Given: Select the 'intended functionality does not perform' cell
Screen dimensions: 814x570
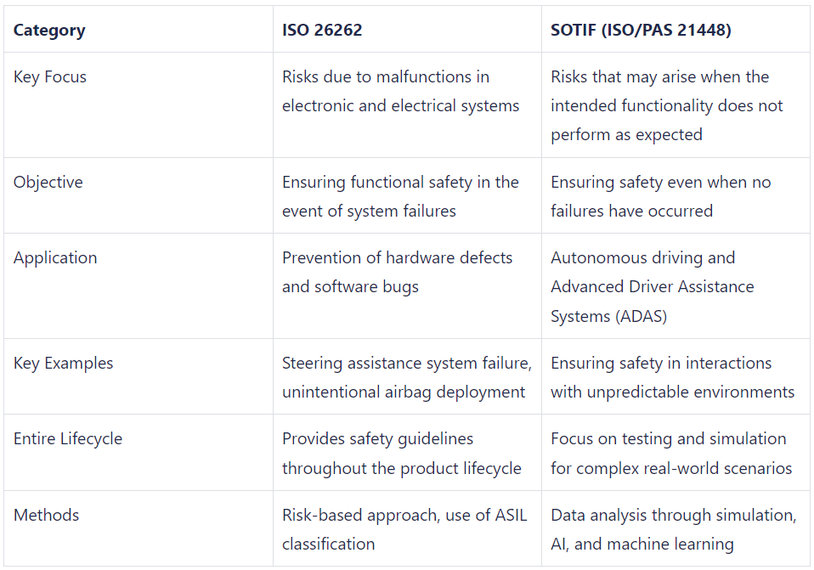Looking at the screenshot, I should 666,105.
